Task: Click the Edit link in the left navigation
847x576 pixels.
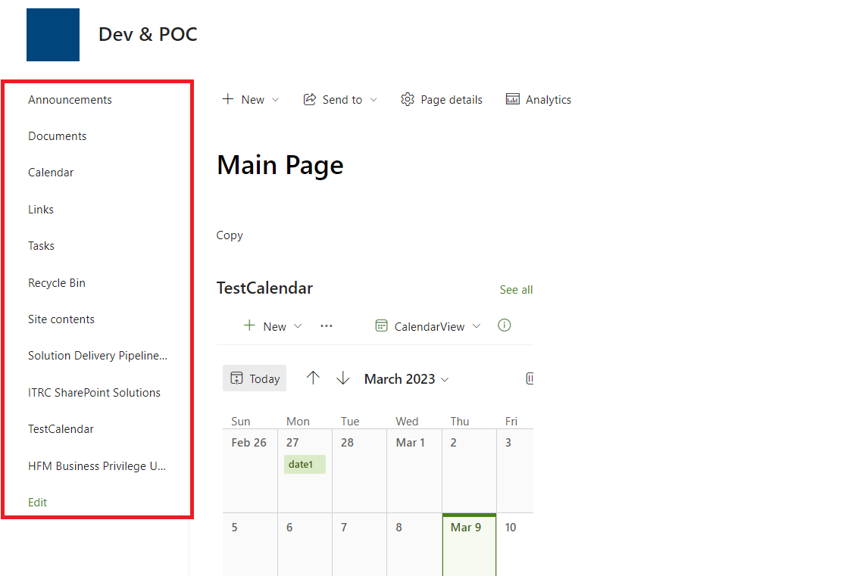Action: click(37, 502)
